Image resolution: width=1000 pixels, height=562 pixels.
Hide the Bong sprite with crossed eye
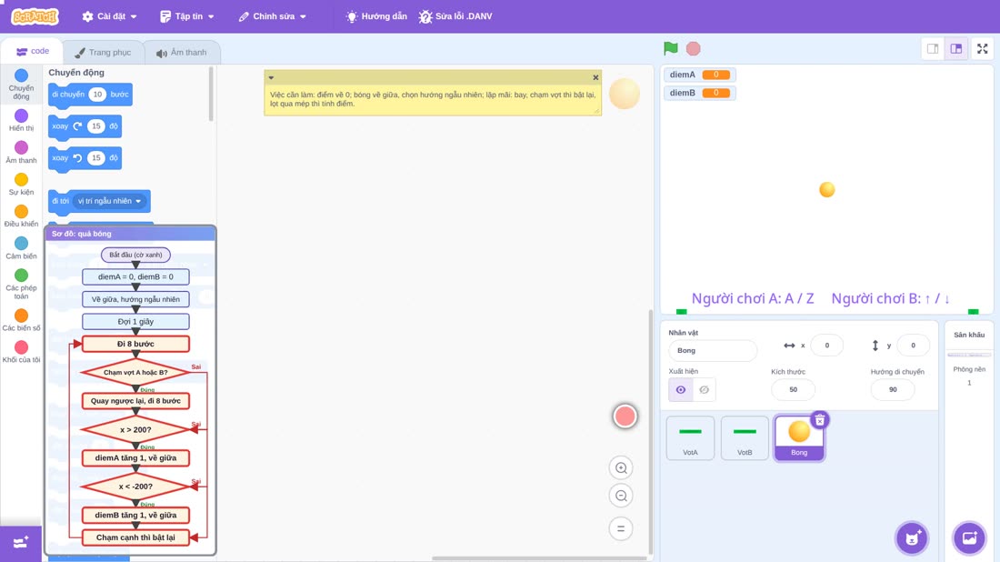[704, 390]
